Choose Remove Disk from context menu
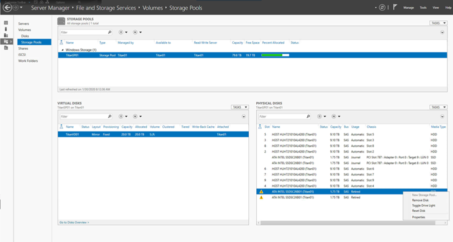The image size is (453, 242). pos(420,200)
